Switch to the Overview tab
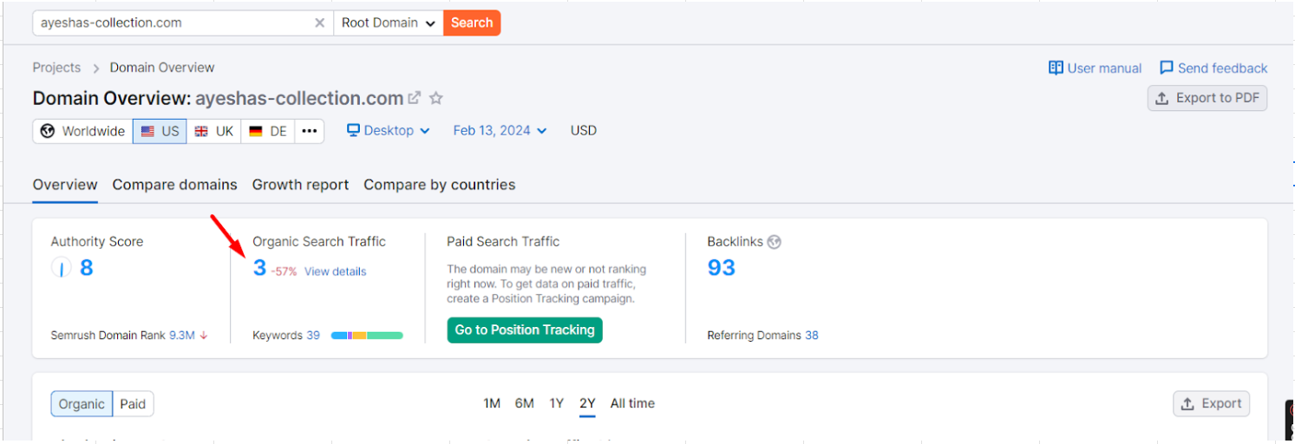1295x444 pixels. [x=65, y=185]
